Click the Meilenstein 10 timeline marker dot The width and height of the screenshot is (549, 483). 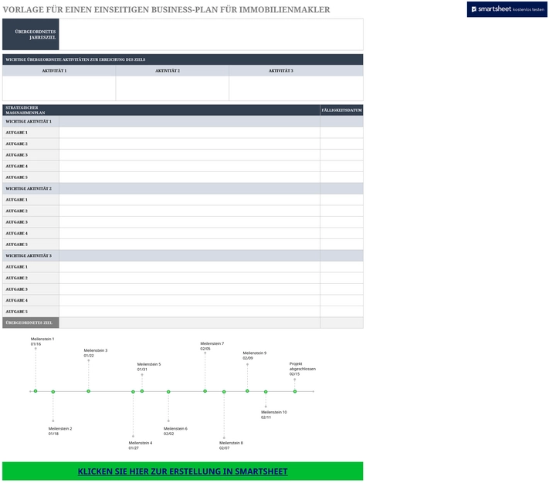266,392
